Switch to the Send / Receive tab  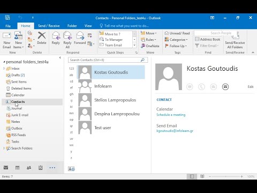pyautogui.click(x=49, y=26)
